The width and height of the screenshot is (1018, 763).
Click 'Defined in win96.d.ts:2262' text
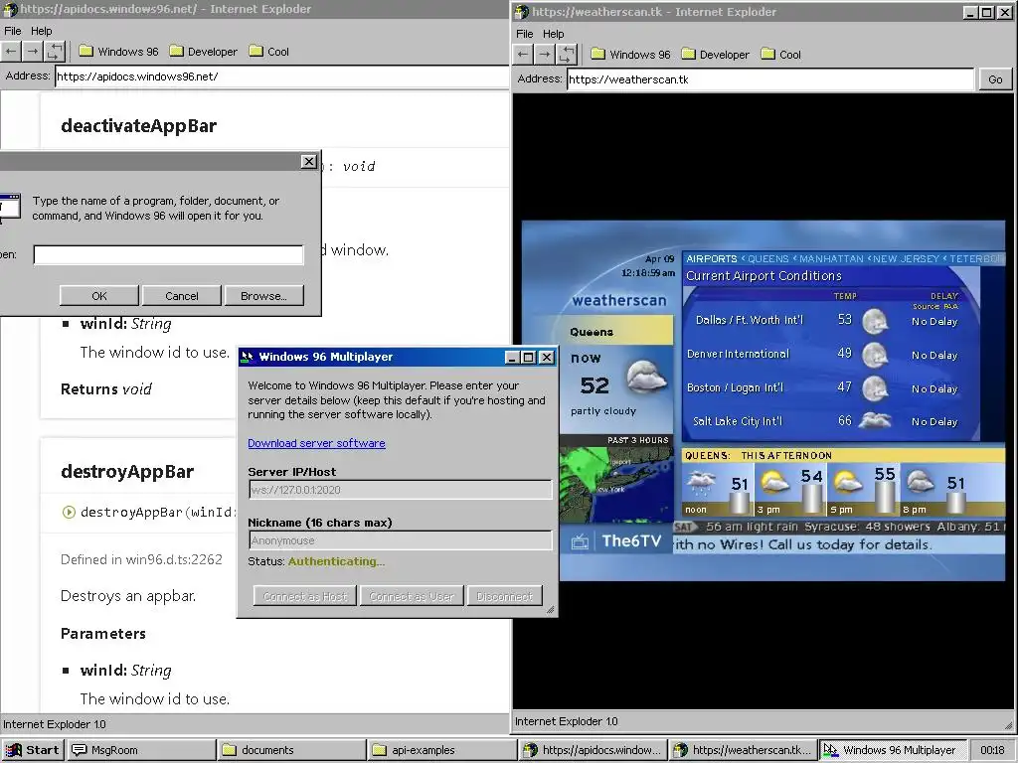click(141, 559)
